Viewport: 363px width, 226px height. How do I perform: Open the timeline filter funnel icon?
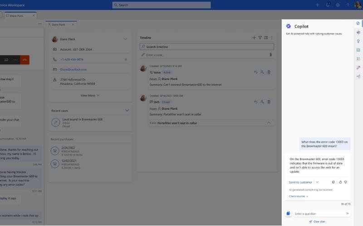(260, 38)
